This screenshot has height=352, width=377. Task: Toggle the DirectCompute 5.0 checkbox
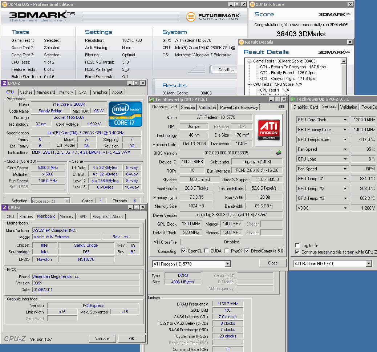(x=247, y=251)
